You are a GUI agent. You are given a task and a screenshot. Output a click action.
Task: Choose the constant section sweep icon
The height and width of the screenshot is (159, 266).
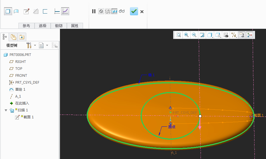click(57, 11)
